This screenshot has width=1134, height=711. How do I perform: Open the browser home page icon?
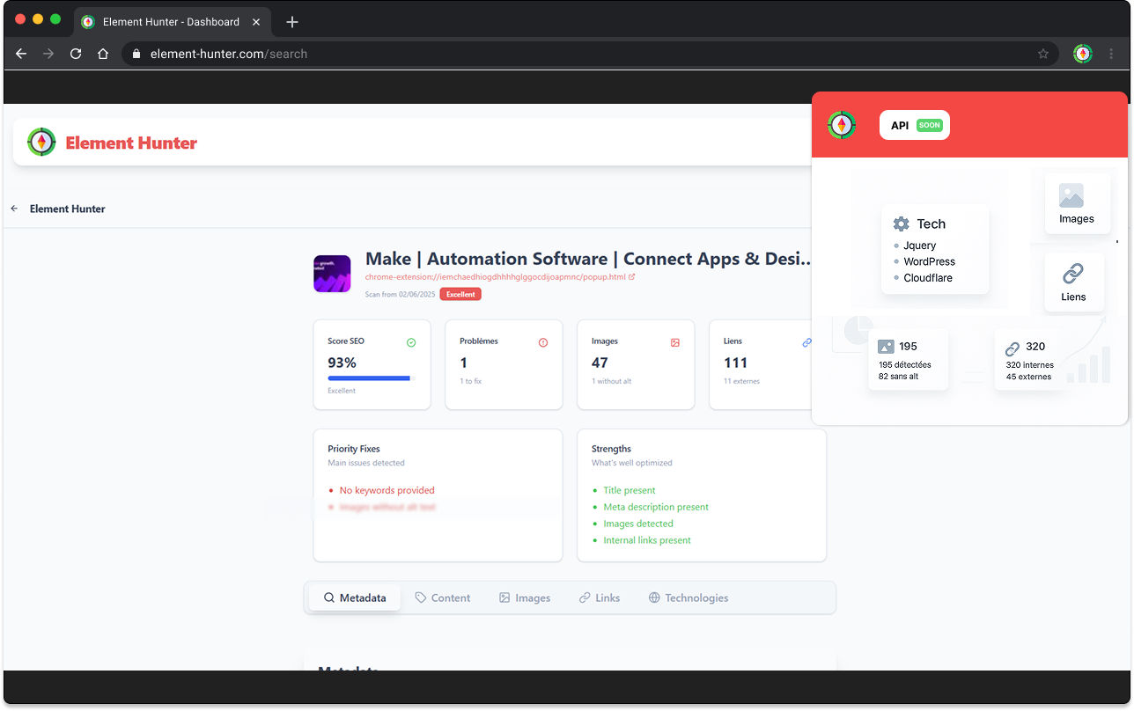pos(103,54)
